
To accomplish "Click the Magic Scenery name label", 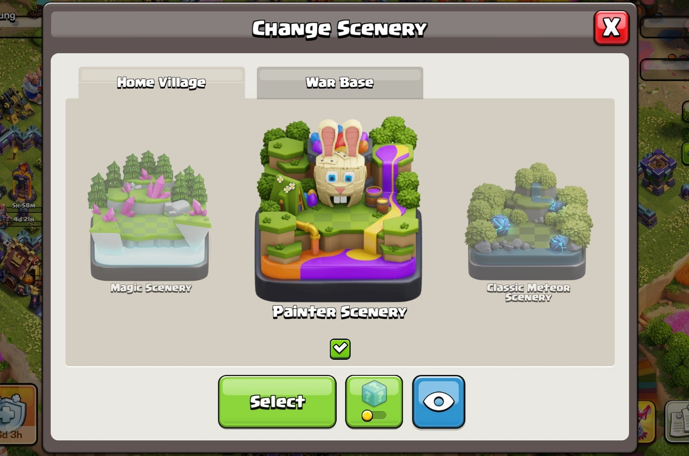I will pos(151,288).
